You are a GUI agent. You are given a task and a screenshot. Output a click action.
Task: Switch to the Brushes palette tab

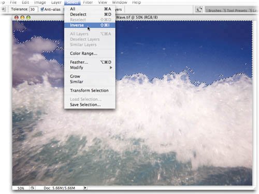pyautogui.click(x=214, y=10)
